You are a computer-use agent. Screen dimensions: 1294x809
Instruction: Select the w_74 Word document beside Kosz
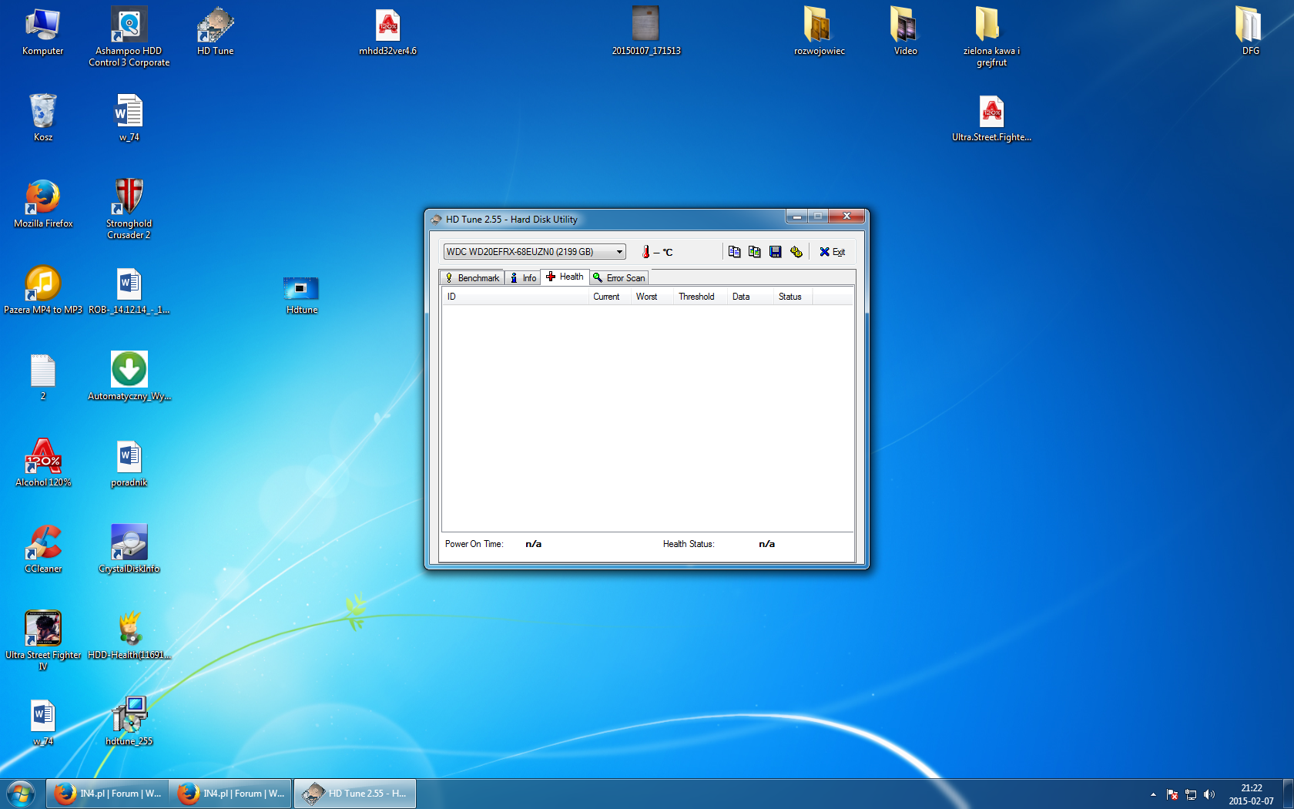point(129,118)
